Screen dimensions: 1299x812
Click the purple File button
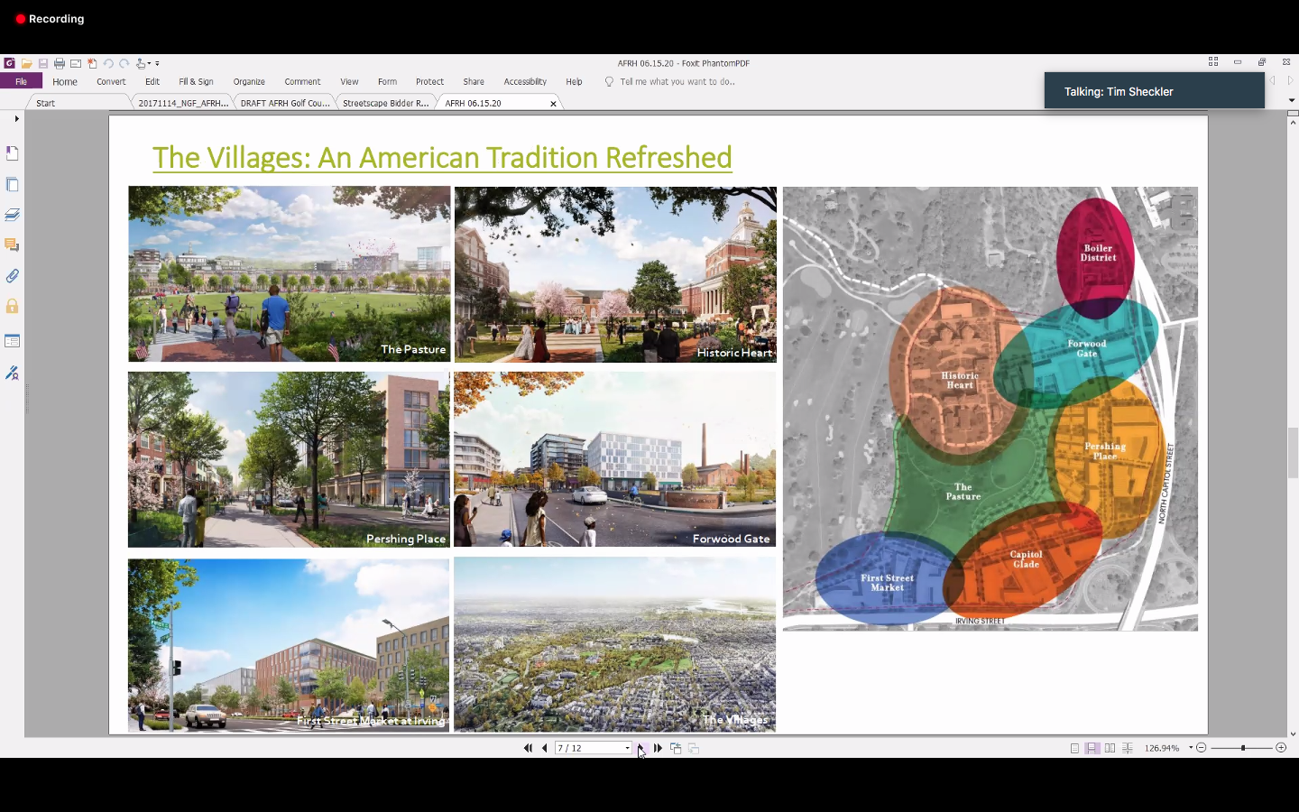[x=21, y=82]
